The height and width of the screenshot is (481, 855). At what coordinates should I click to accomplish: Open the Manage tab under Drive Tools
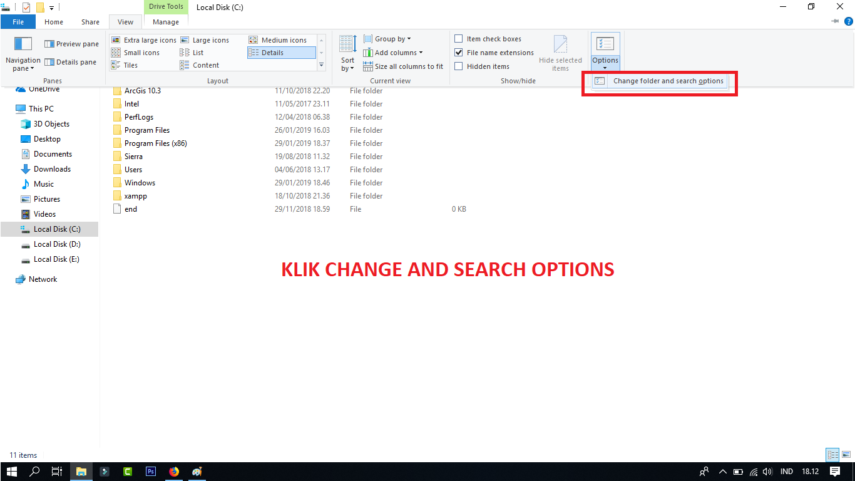pos(165,21)
